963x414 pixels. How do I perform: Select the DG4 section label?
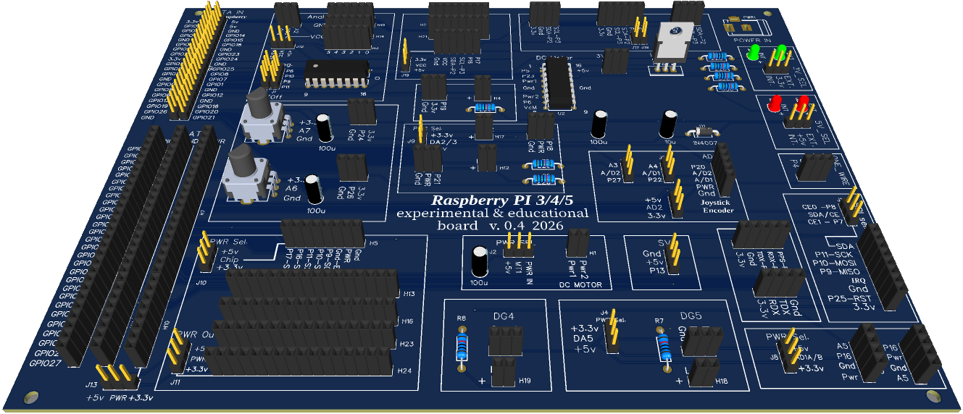click(504, 316)
